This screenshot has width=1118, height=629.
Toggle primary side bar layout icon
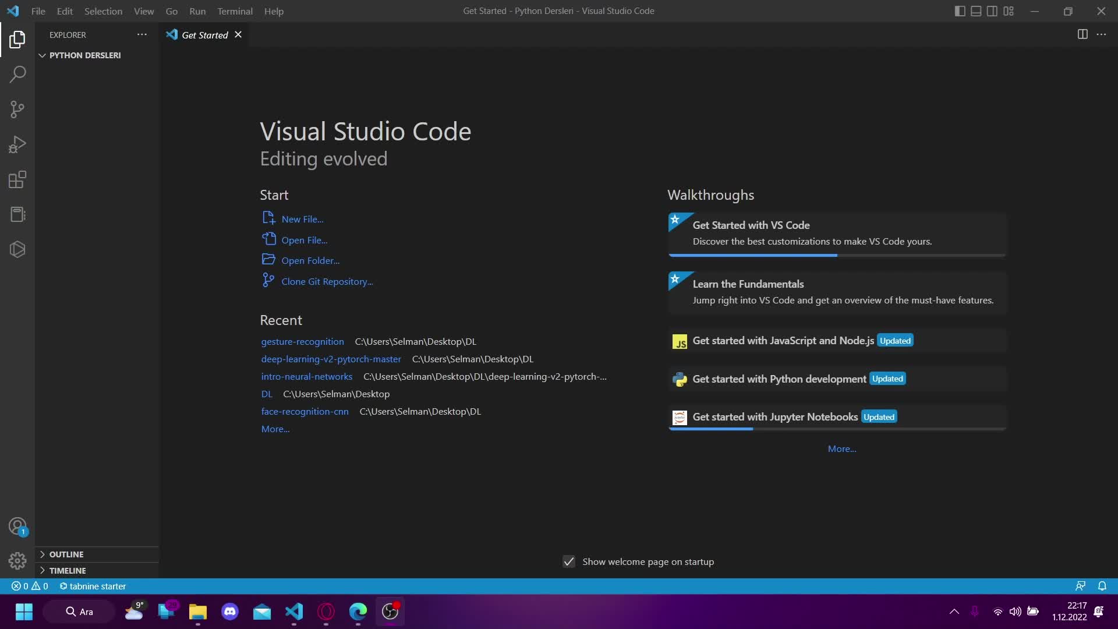point(960,11)
